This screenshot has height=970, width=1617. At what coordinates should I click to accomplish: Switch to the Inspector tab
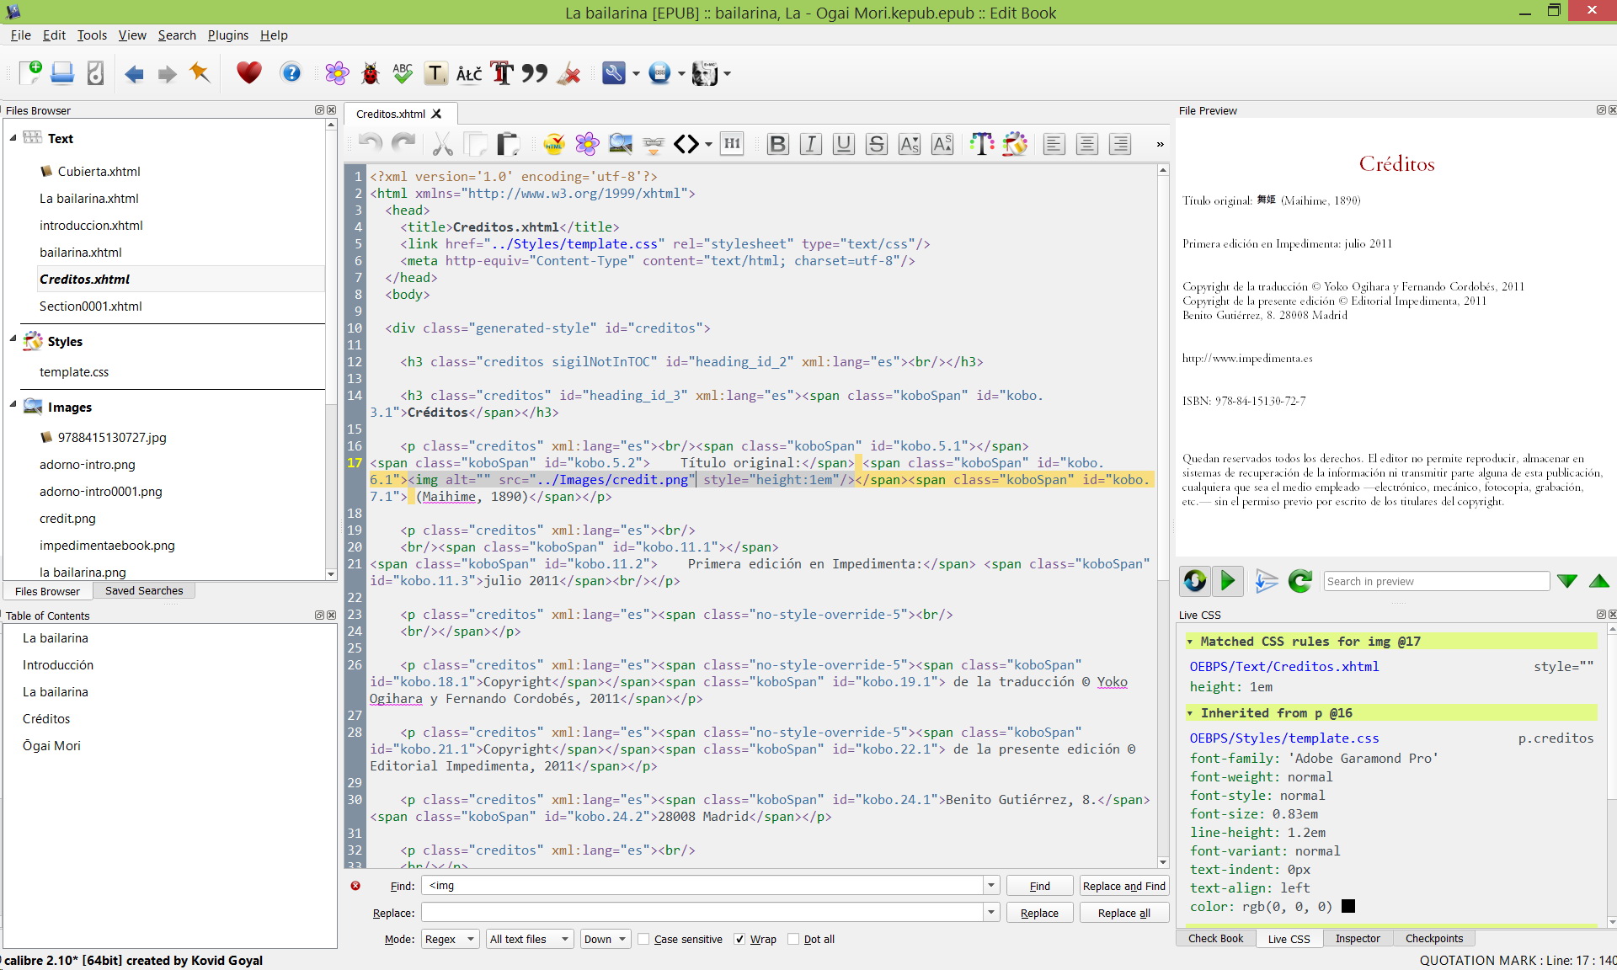[1357, 938]
